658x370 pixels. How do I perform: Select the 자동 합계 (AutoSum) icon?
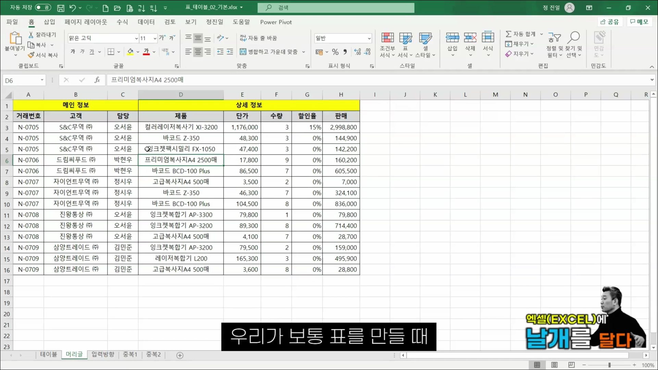[x=521, y=34]
